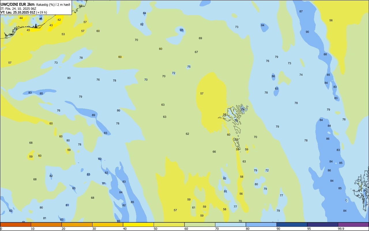Click the dark blue 90–95 legend swatch
The width and height of the screenshot is (369, 231).
[x=292, y=224]
